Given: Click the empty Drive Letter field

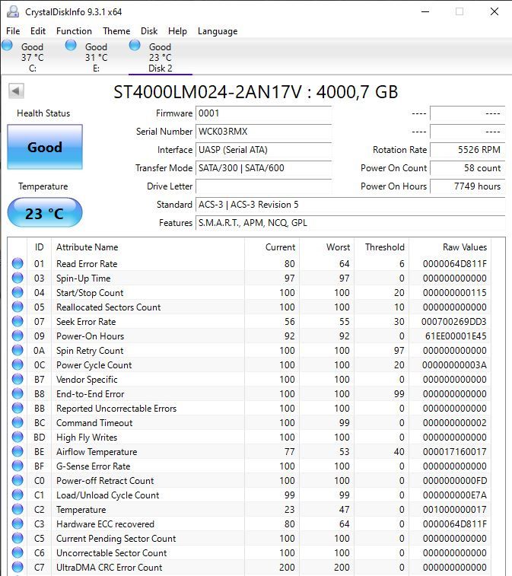Looking at the screenshot, I should coord(264,186).
